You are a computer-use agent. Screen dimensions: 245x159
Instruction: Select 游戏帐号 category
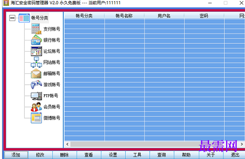pos(52,85)
